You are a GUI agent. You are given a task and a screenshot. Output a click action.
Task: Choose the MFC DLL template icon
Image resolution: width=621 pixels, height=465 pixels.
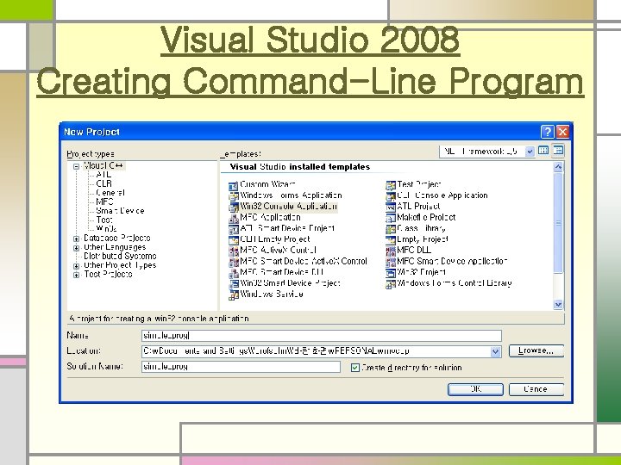[x=391, y=251]
